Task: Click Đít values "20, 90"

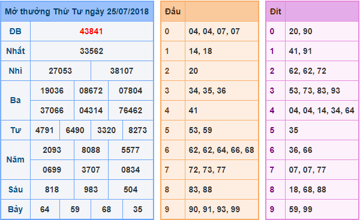Action: coord(301,31)
